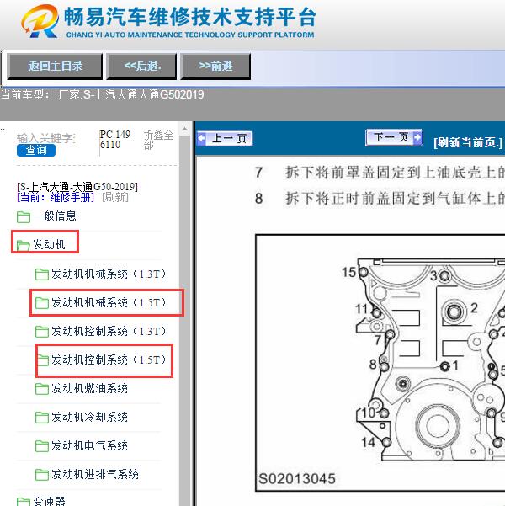The image size is (505, 506).
Task: Click the sidebar vertical scrollbar track
Action: (x=185, y=321)
